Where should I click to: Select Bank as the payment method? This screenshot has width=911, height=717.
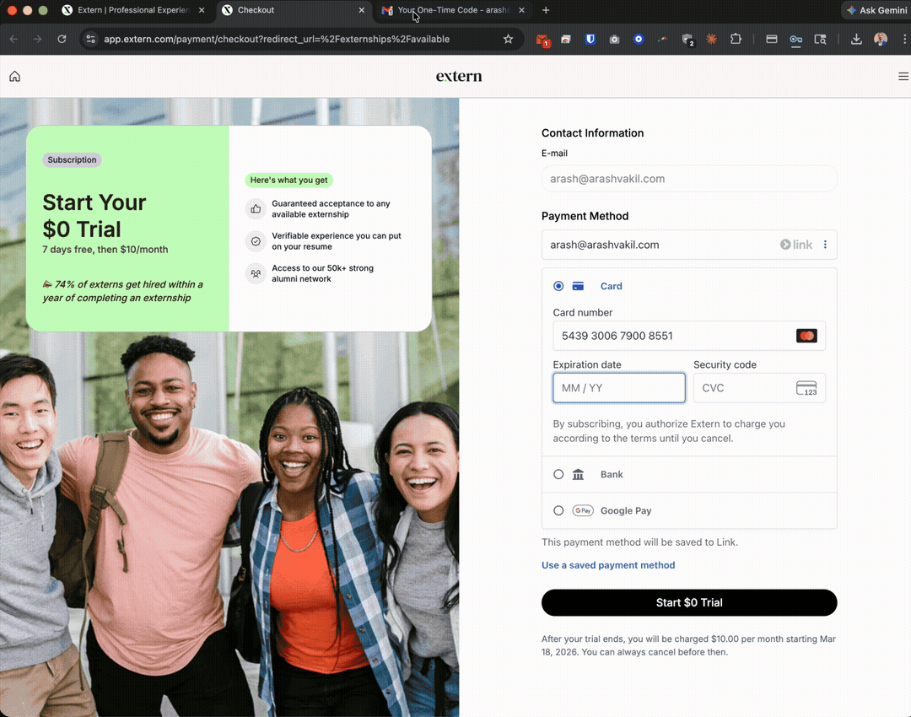pos(558,474)
